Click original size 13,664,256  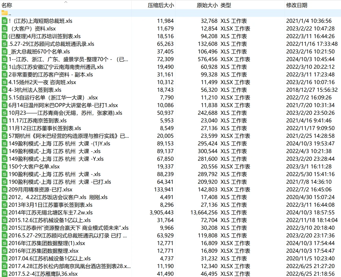tap(204, 212)
